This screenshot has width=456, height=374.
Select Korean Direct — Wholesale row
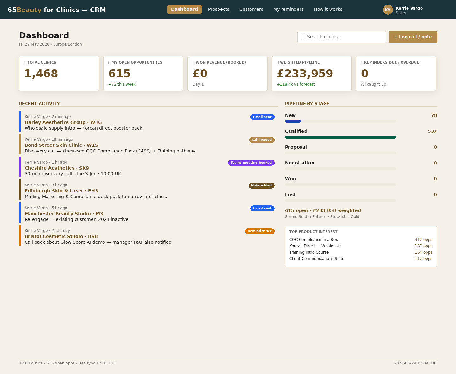pyautogui.click(x=361, y=246)
